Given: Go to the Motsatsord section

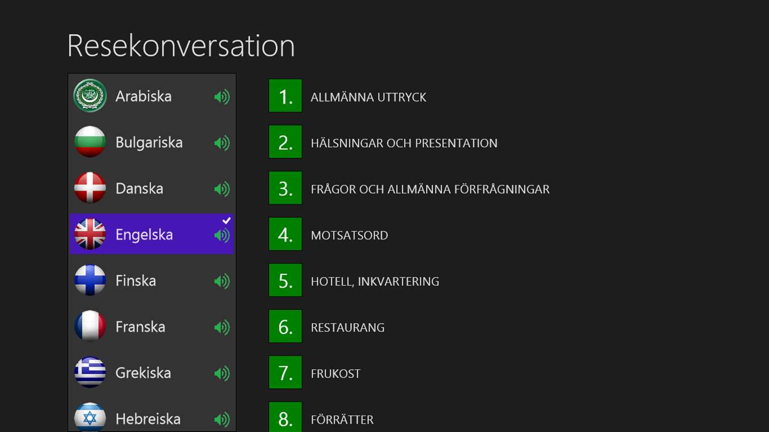Looking at the screenshot, I should (x=349, y=235).
